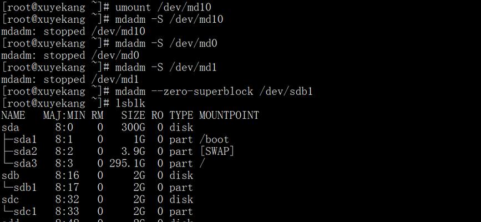
Task: Click the mdadm -S /dev/md1 command
Action: coord(166,67)
